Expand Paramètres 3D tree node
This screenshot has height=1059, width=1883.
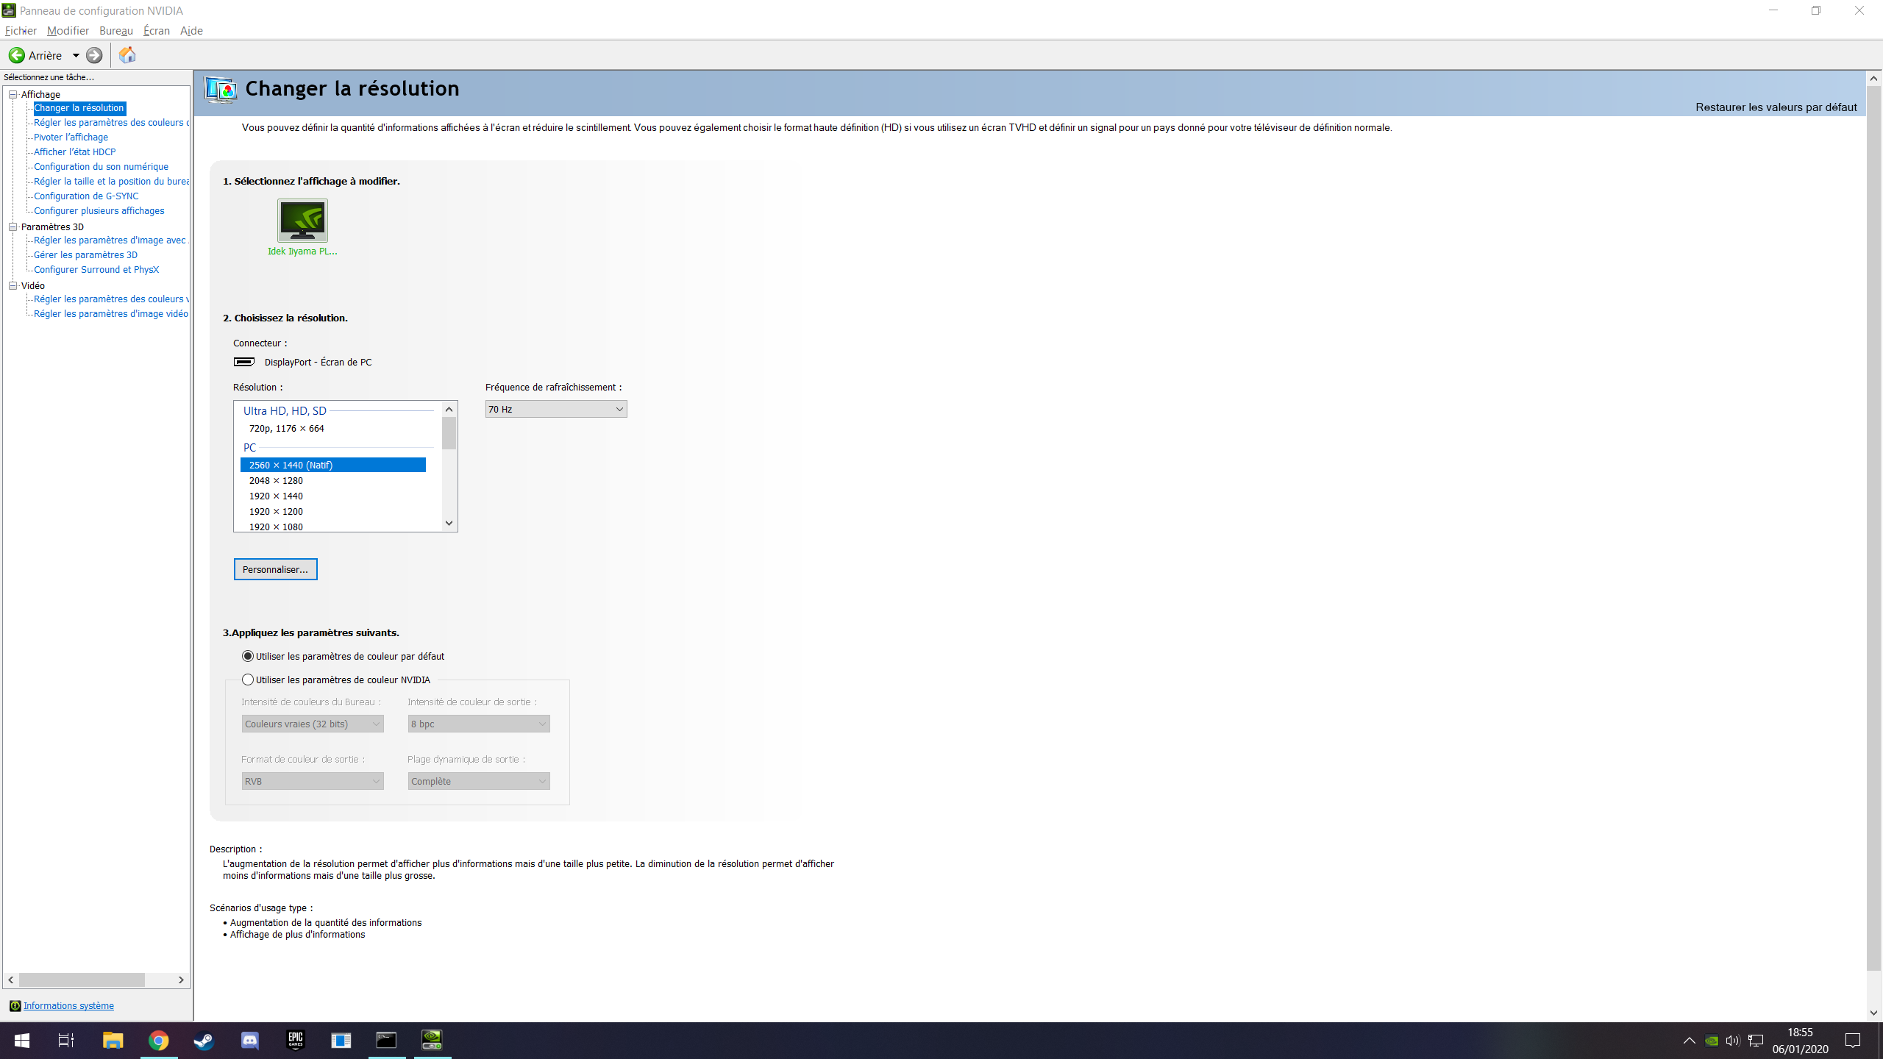click(13, 227)
